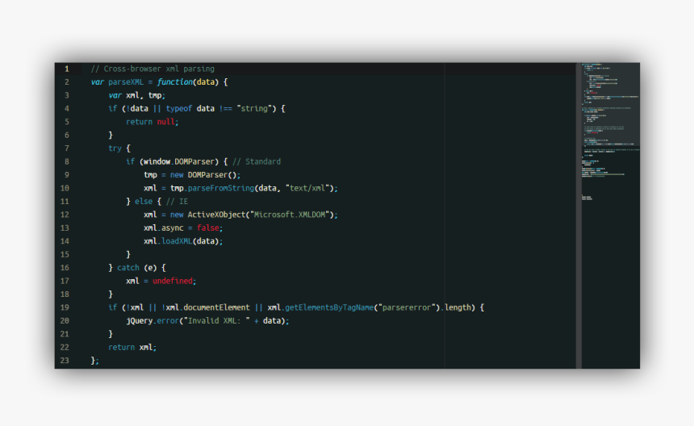
Task: Click "return xml;" on line 22
Action: (132, 348)
